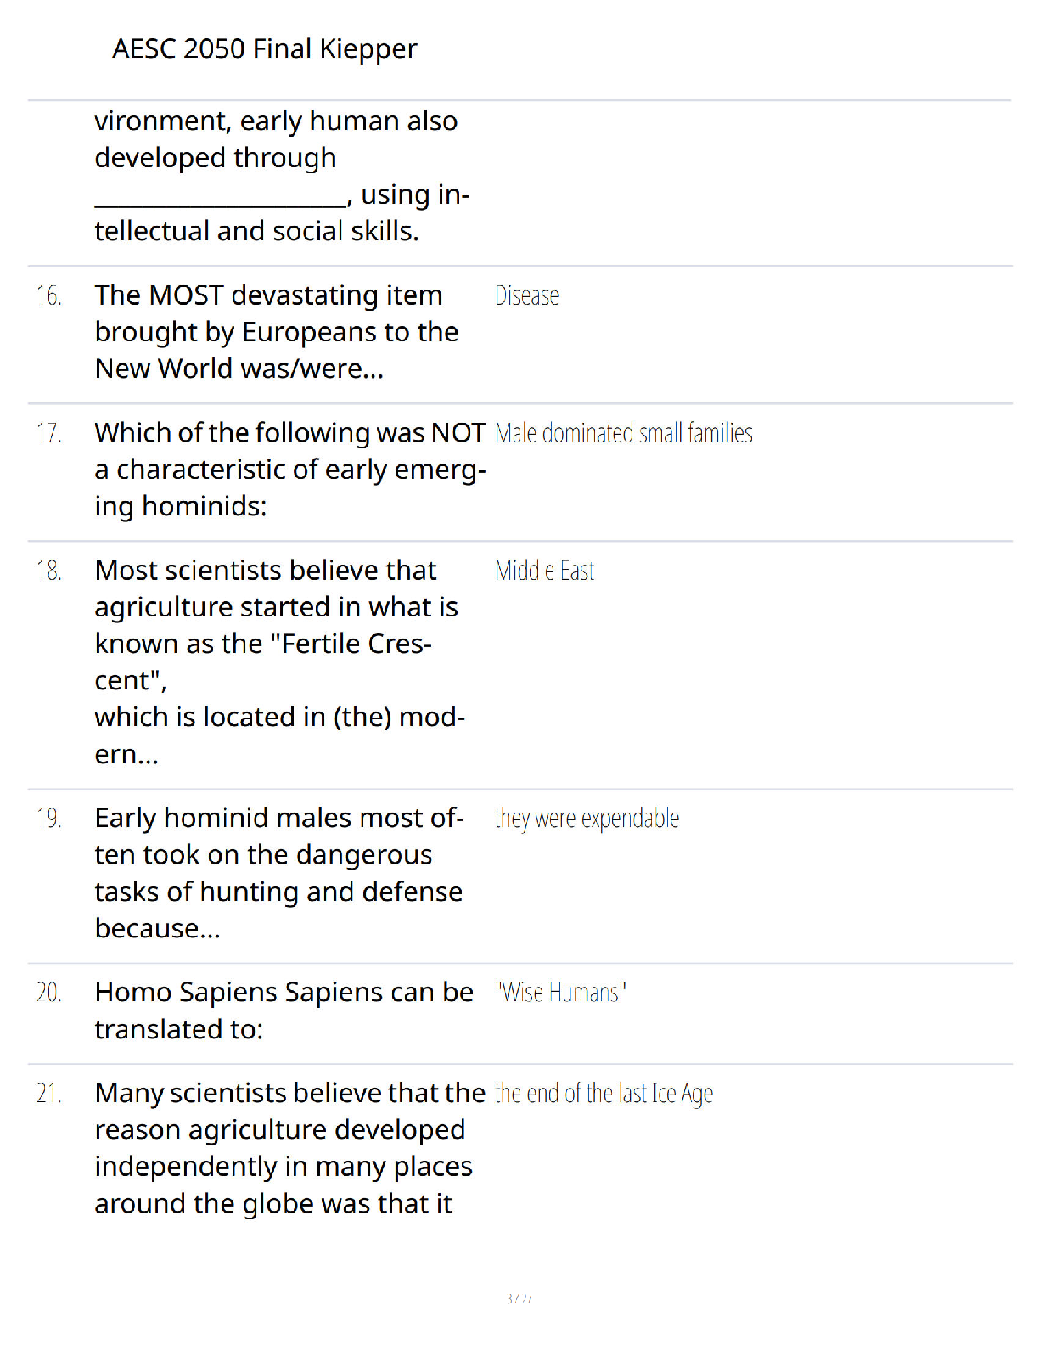The width and height of the screenshot is (1039, 1345).
Task: Click question number 21
Action: [x=49, y=1093]
